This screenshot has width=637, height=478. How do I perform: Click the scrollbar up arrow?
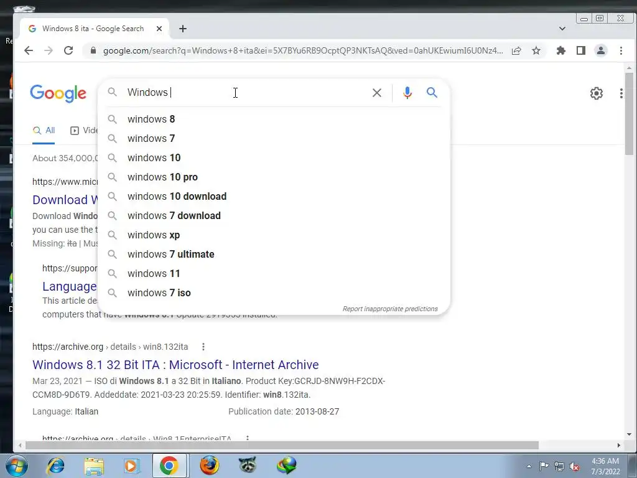[x=630, y=68]
